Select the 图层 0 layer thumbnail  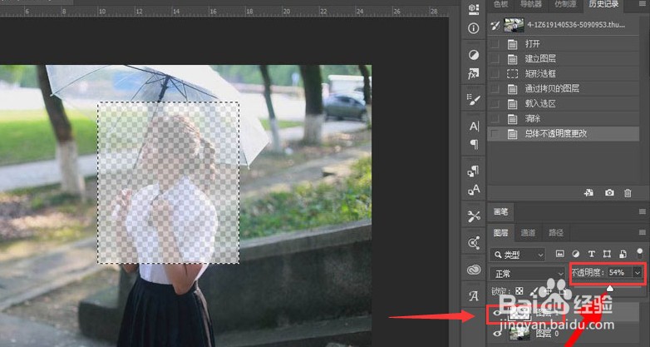[520, 333]
